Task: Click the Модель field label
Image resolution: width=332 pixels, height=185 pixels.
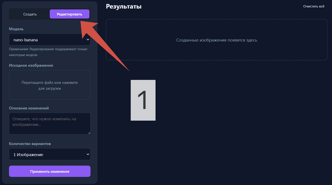Action: (17, 29)
